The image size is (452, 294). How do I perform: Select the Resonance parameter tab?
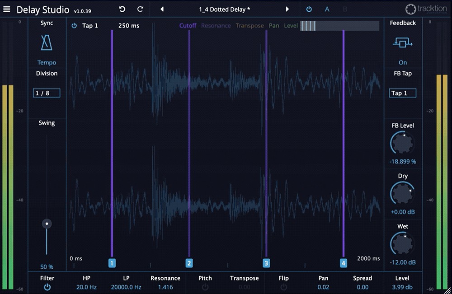click(216, 26)
